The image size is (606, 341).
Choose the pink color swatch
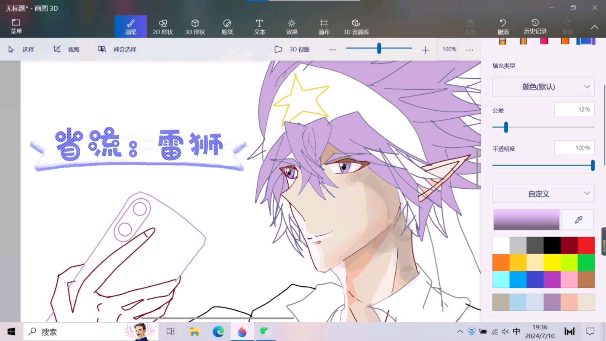coord(569,280)
